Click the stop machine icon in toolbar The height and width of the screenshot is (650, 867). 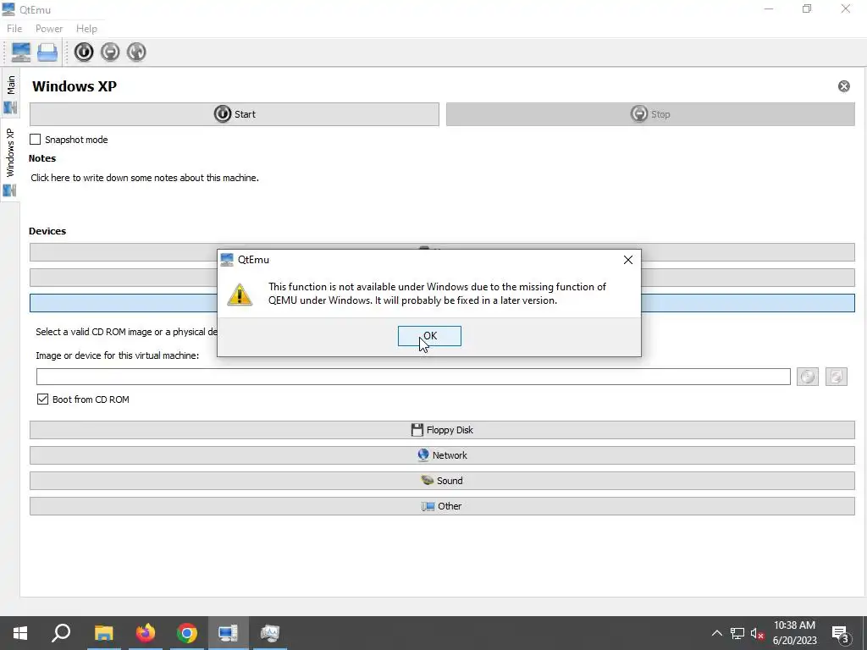[111, 52]
